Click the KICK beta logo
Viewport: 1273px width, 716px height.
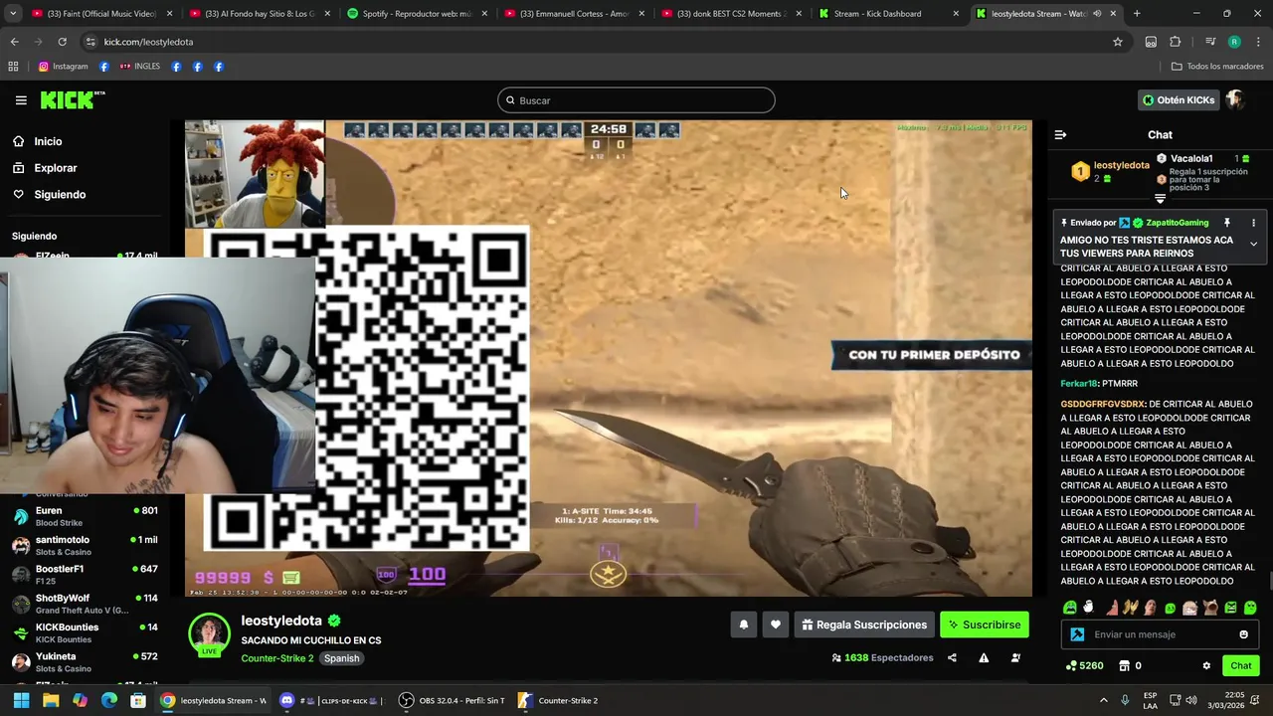73,99
